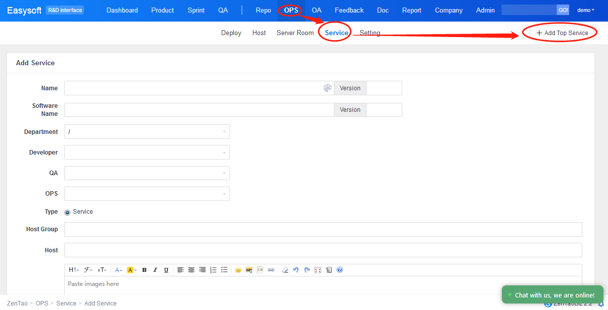The height and width of the screenshot is (310, 608).
Task: Insert a hyperlink with the link icon
Action: pos(271,270)
